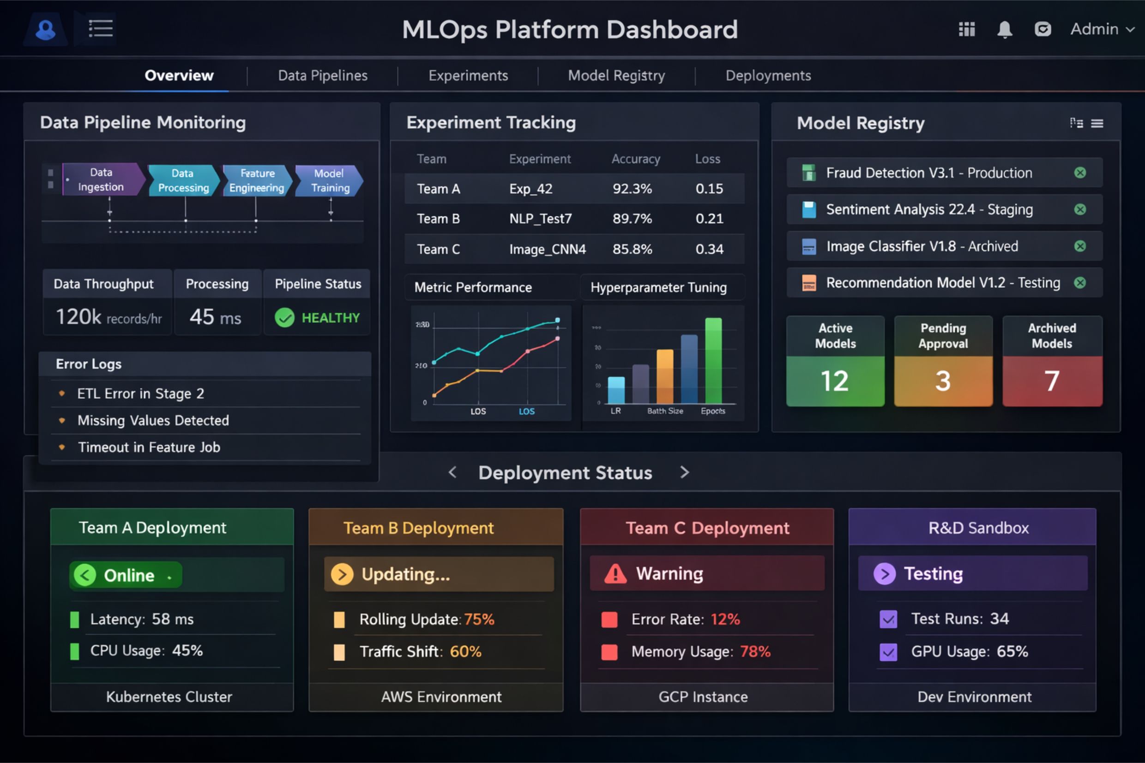This screenshot has height=763, width=1145.
Task: Click the notifications bell icon
Action: point(1004,29)
